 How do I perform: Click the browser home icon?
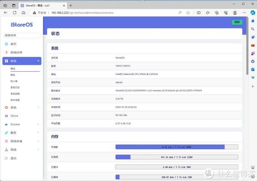24,12
